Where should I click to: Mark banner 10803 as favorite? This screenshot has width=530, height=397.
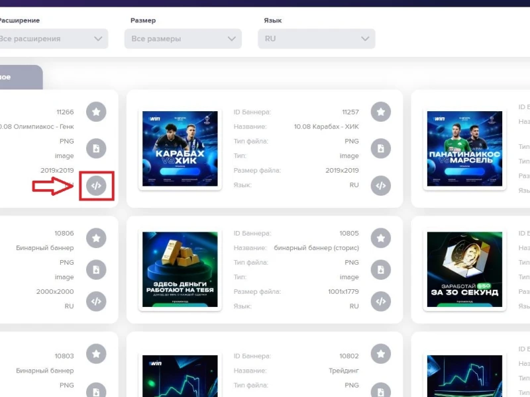(96, 353)
